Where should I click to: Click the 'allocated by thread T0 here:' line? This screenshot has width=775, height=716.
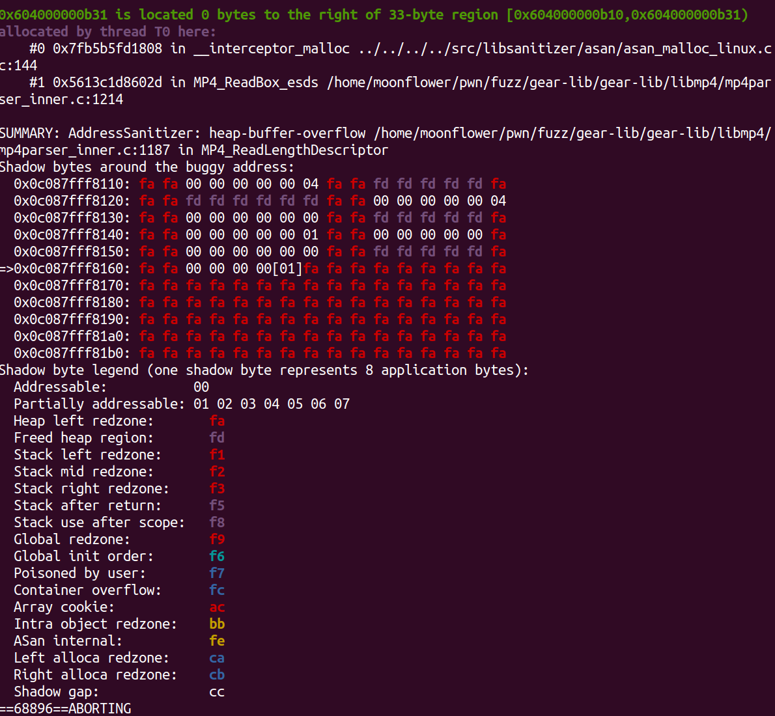point(107,32)
